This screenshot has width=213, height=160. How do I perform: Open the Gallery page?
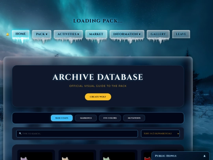click(x=158, y=34)
